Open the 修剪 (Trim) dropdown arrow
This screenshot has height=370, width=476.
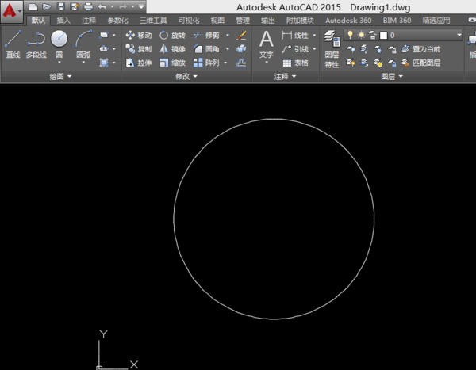point(228,35)
